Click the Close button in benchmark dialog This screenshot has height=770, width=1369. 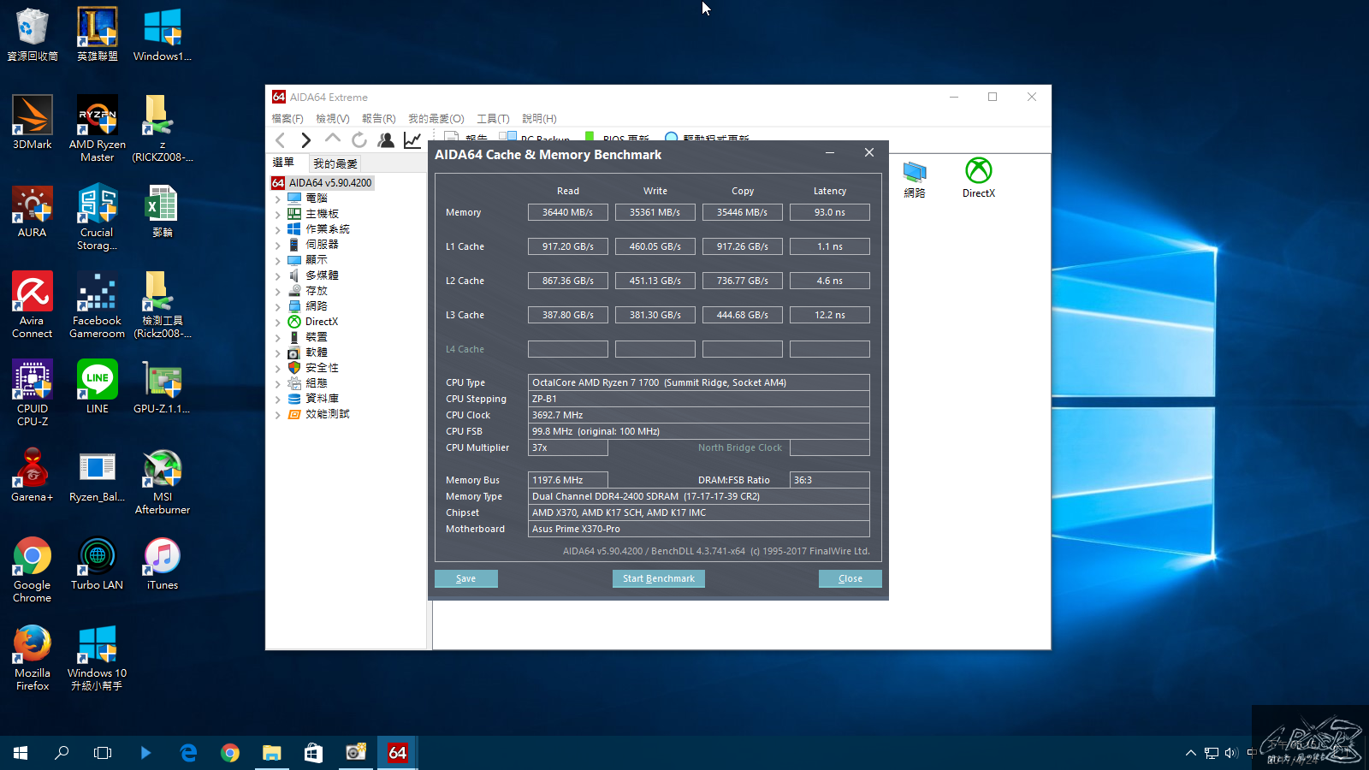(850, 578)
